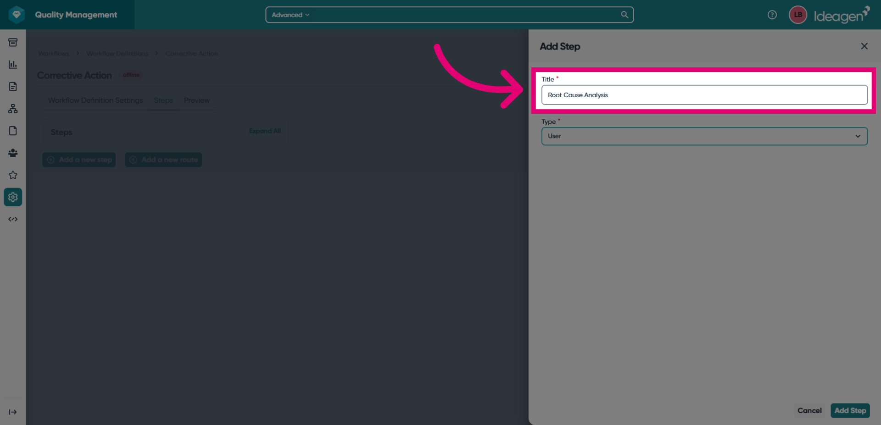881x425 pixels.
Task: Switch to Workflow Definition Settings tab
Action: (95, 100)
